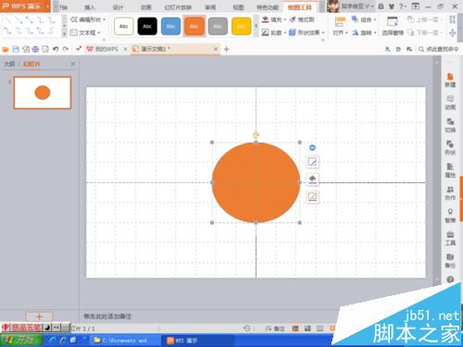Screen dimensions: 463x347
Task: Apply the orange Abc shape style
Action: pyautogui.click(x=194, y=26)
